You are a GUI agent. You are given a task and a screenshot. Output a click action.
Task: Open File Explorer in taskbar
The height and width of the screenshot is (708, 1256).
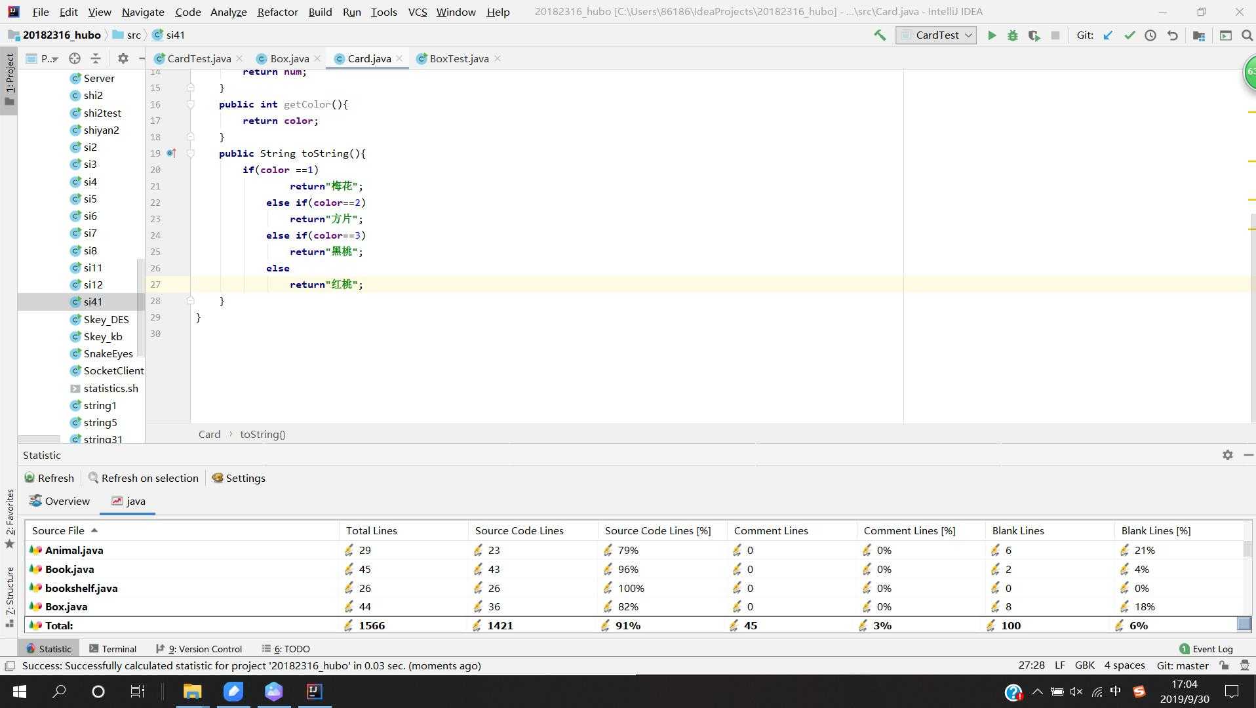tap(192, 691)
